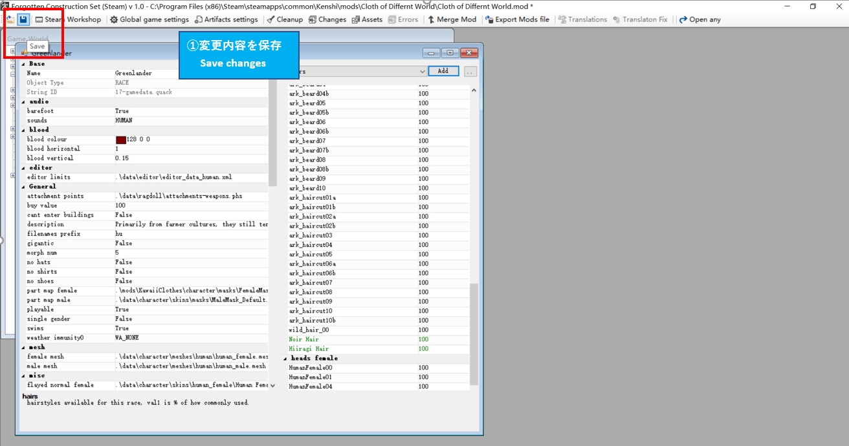Select the no shirts property row
This screenshot has height=446, width=849.
(x=145, y=272)
